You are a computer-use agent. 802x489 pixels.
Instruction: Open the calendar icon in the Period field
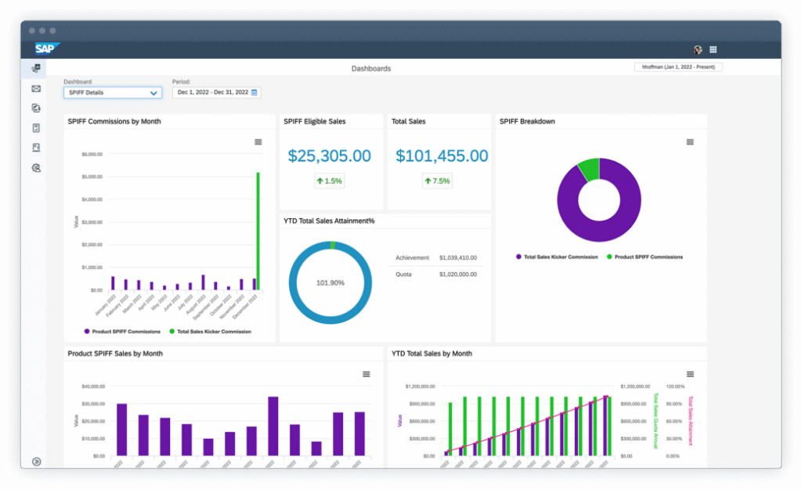click(255, 92)
